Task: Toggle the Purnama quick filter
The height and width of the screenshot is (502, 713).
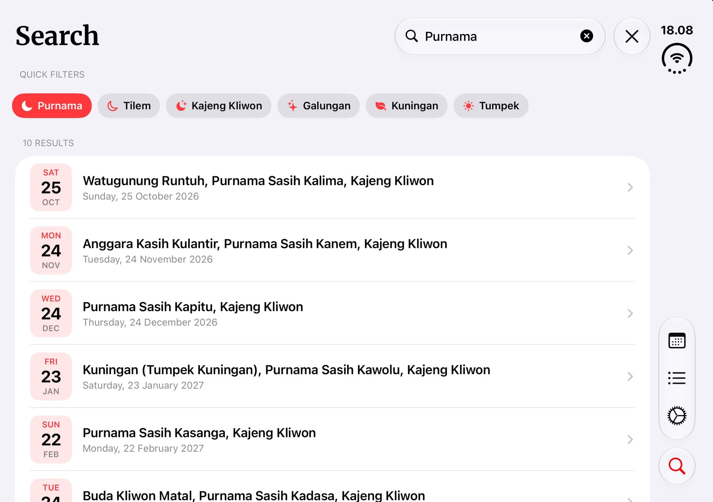Action: pos(52,106)
